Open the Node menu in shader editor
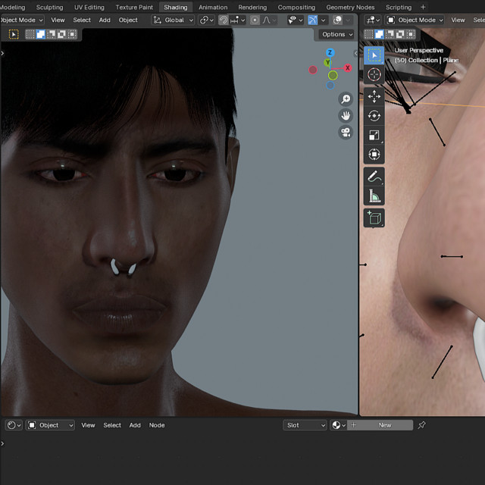Image resolution: width=485 pixels, height=485 pixels. click(157, 425)
